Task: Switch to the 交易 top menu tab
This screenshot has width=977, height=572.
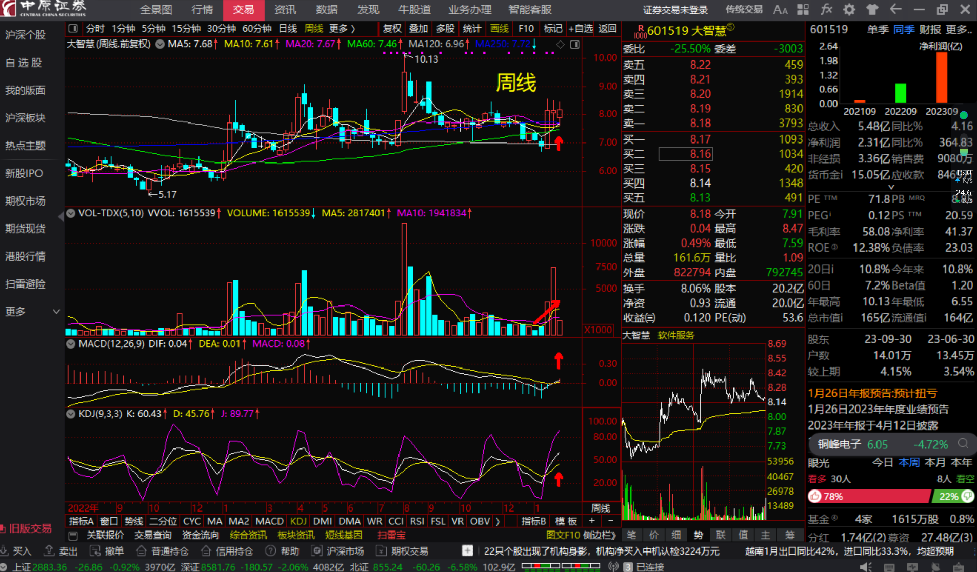Action: coord(243,10)
